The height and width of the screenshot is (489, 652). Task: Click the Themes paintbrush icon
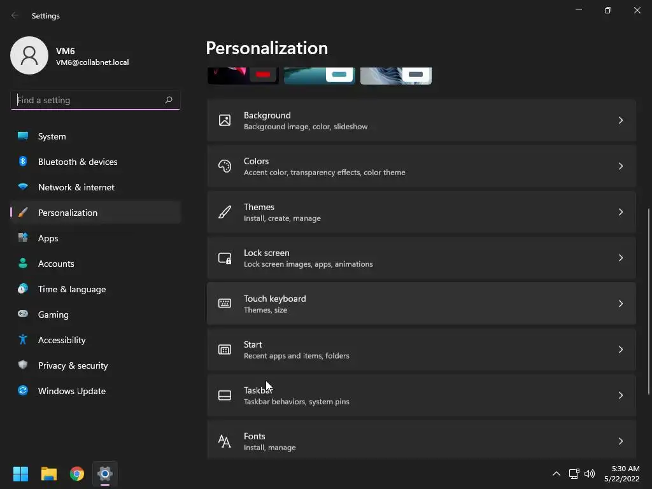[225, 212]
